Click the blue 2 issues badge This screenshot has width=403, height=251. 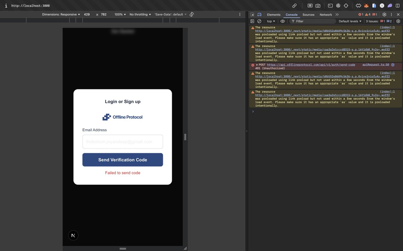coord(389,21)
